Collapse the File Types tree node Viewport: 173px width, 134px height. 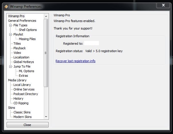pyautogui.click(x=10, y=25)
